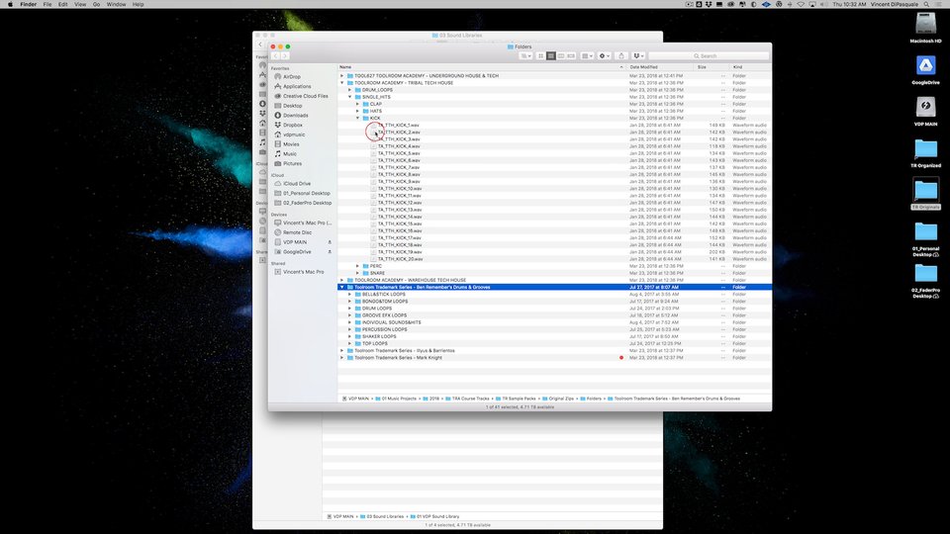
Task: Collapse the KICK folder
Action: click(357, 118)
